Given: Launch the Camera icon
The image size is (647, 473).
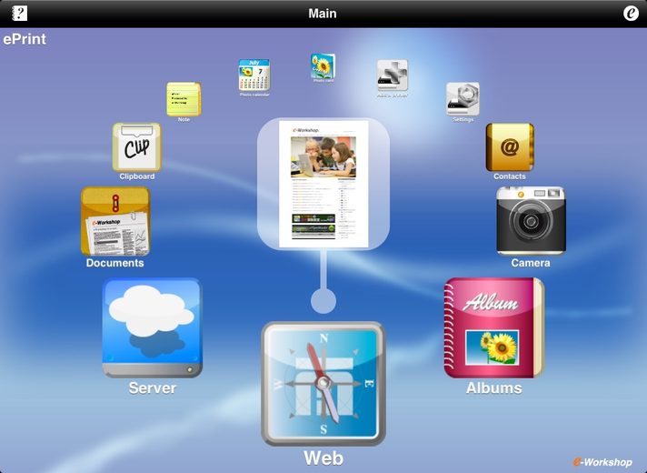Looking at the screenshot, I should click(531, 221).
